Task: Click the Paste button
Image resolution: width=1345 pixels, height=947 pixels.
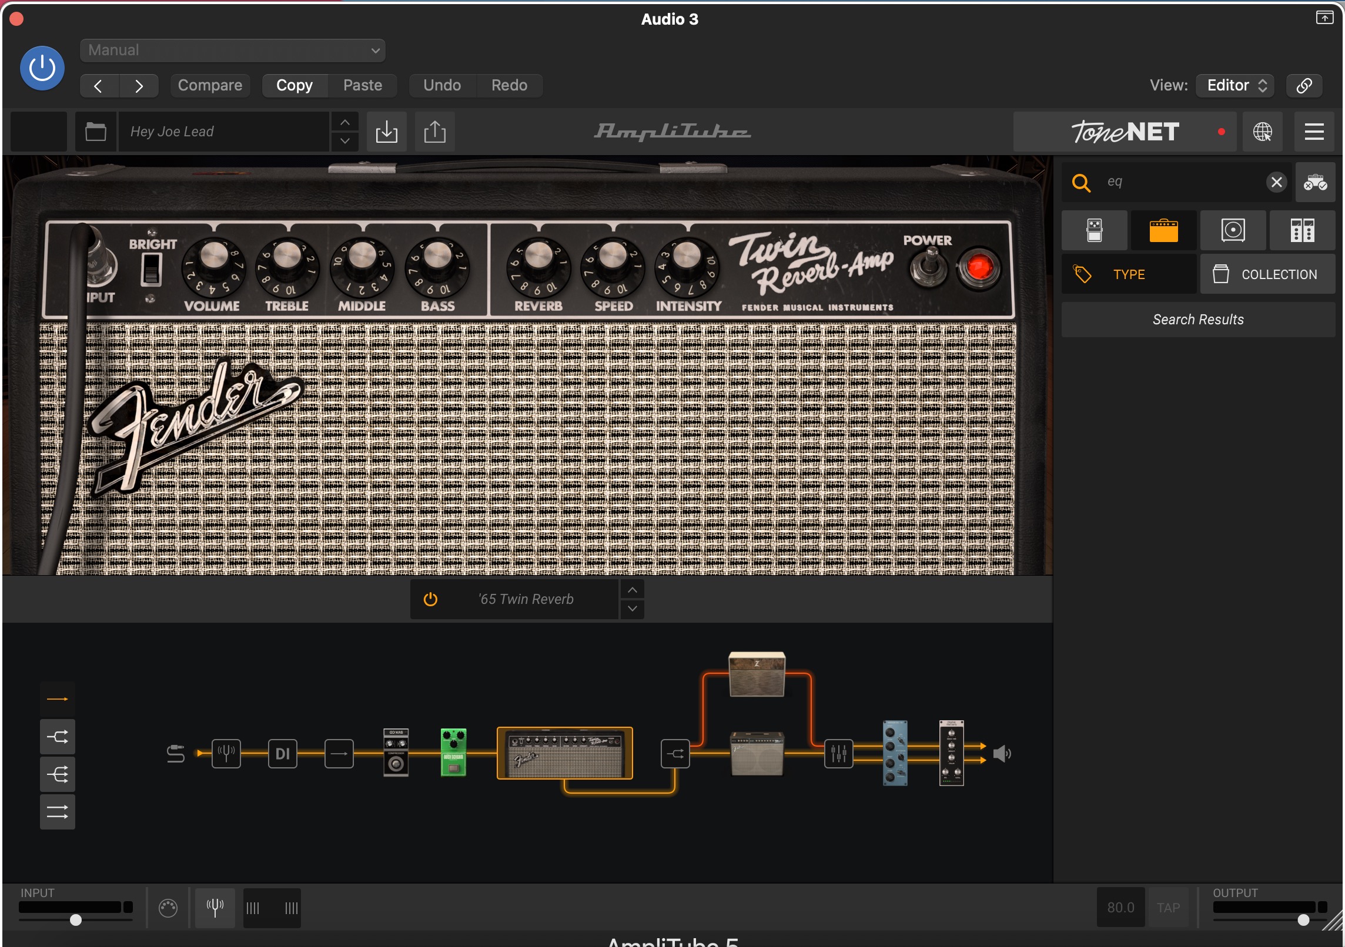Action: pos(363,86)
